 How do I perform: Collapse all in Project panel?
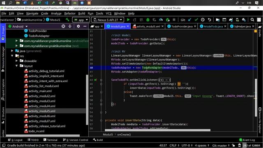[x=70, y=26]
